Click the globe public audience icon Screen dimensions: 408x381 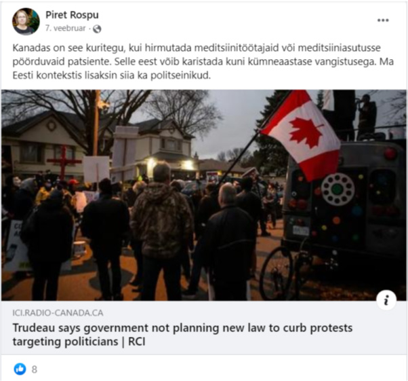coord(97,29)
